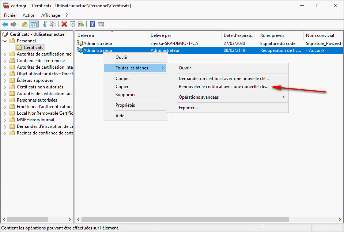Screen dimensions: 344x232
Task: Click Propriétés in the context menu
Action: pyautogui.click(x=125, y=105)
